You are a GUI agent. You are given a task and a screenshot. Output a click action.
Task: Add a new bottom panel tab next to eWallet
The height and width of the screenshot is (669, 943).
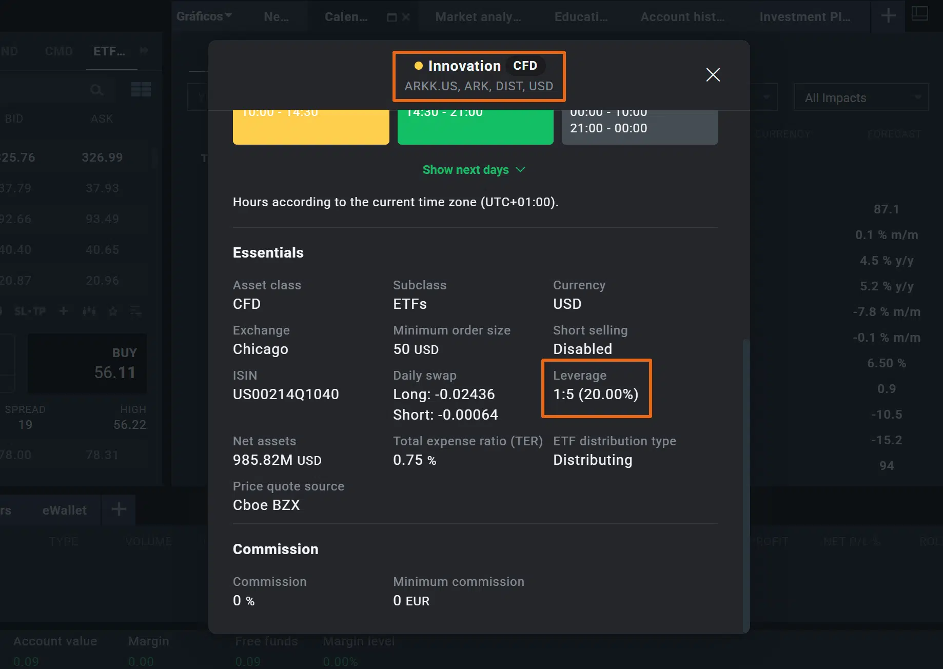click(x=119, y=509)
